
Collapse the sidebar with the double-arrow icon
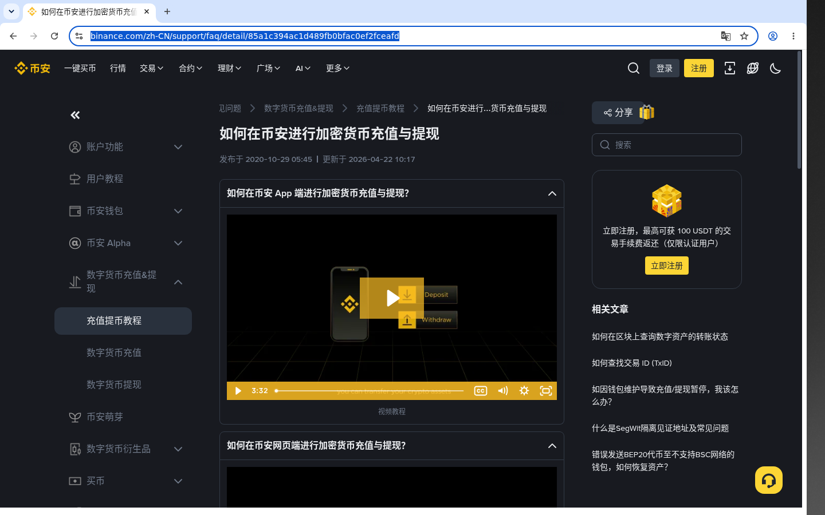point(75,115)
